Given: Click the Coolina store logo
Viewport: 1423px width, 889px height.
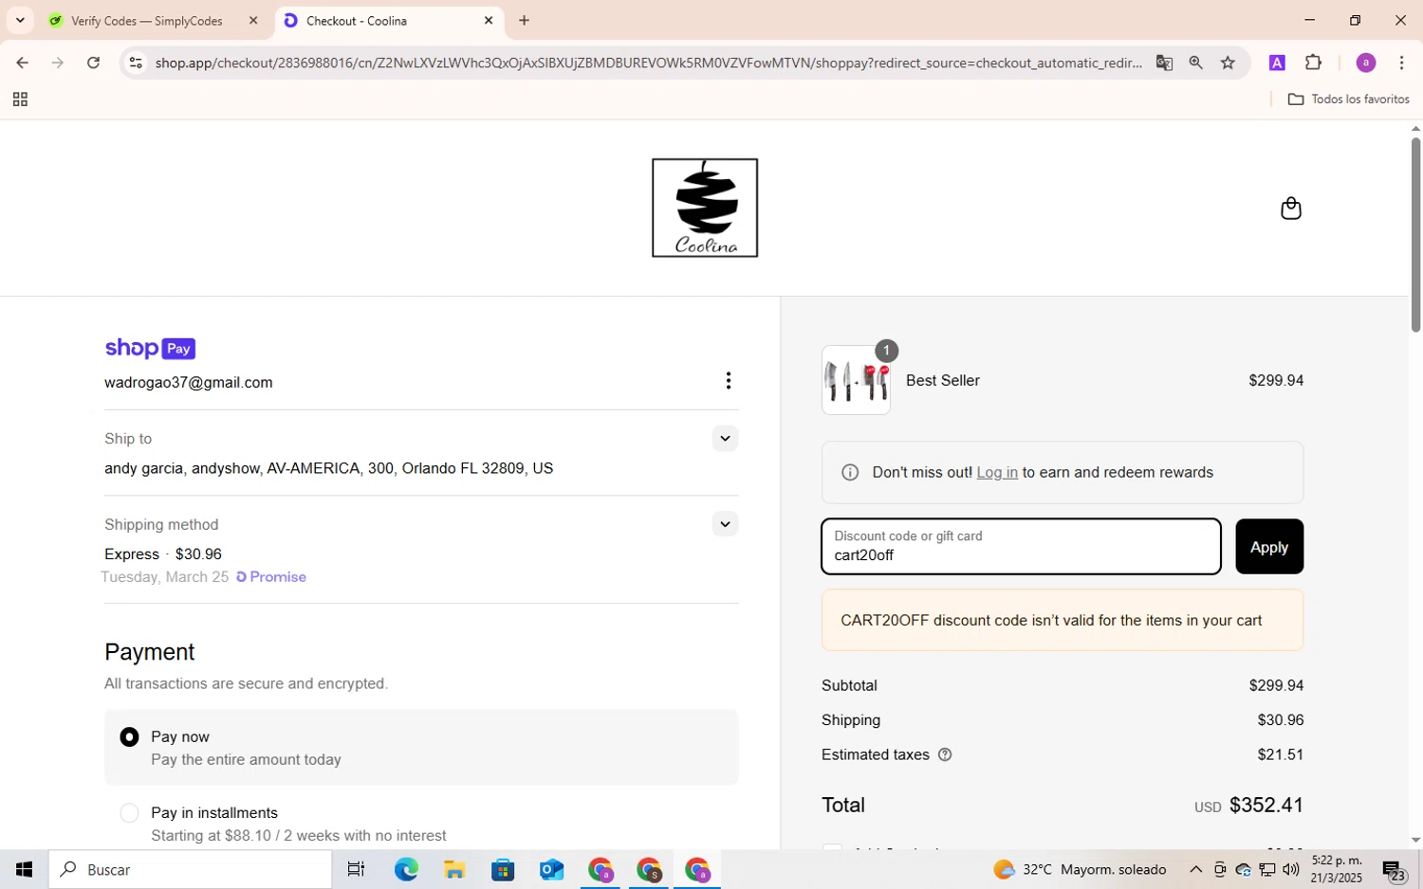Looking at the screenshot, I should point(705,208).
